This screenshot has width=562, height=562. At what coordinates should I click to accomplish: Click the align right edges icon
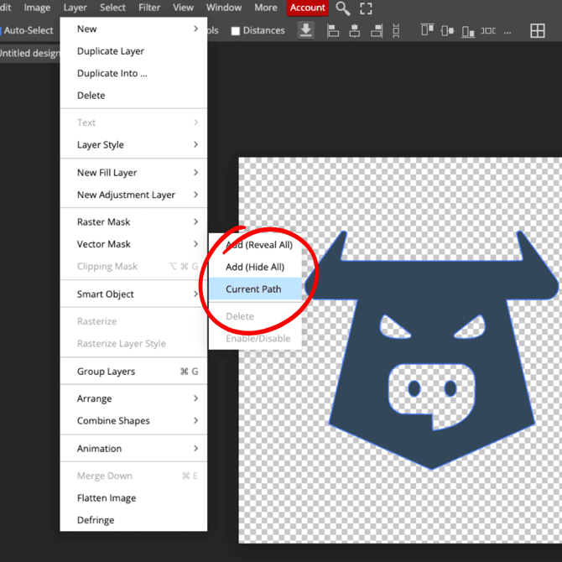point(376,31)
